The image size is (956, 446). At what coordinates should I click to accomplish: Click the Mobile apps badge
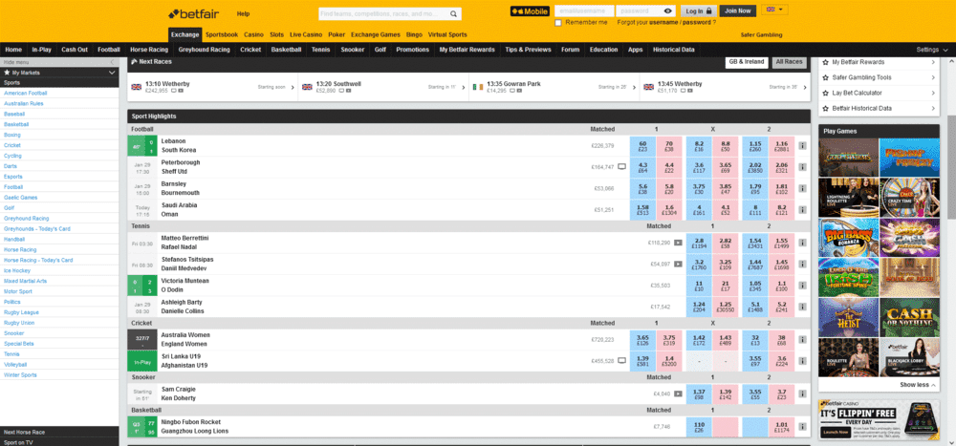(x=530, y=11)
